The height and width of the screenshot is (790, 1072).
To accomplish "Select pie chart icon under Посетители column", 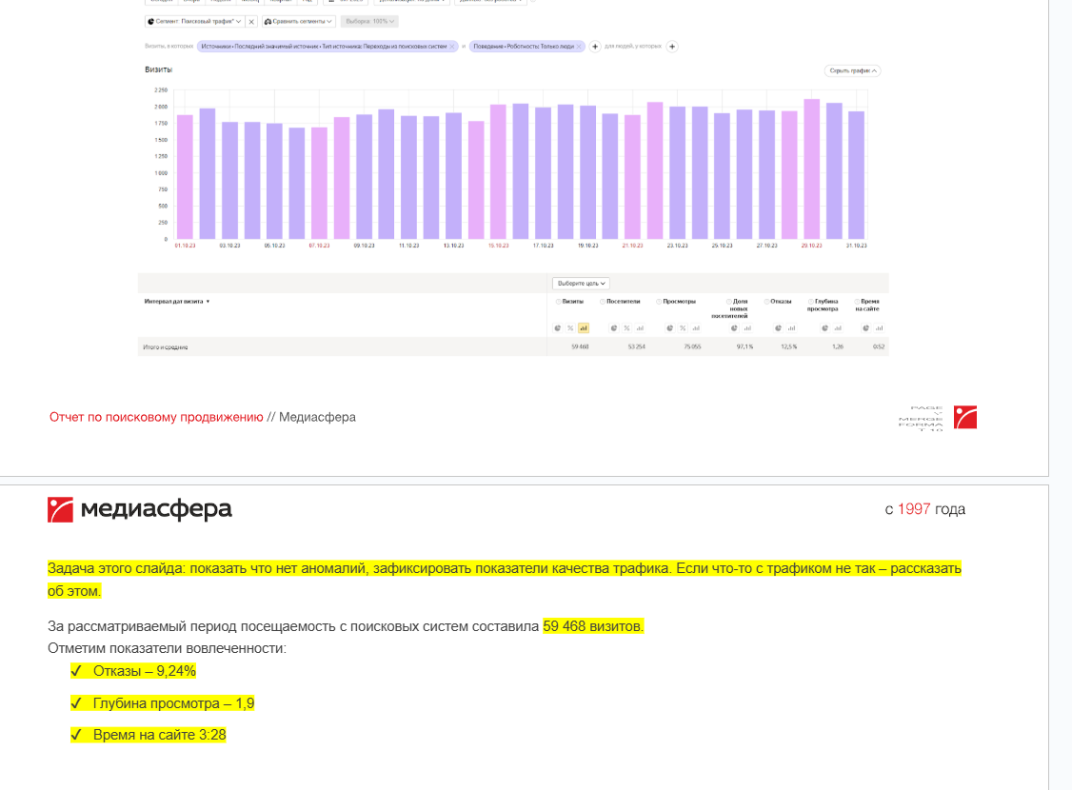I will [614, 328].
